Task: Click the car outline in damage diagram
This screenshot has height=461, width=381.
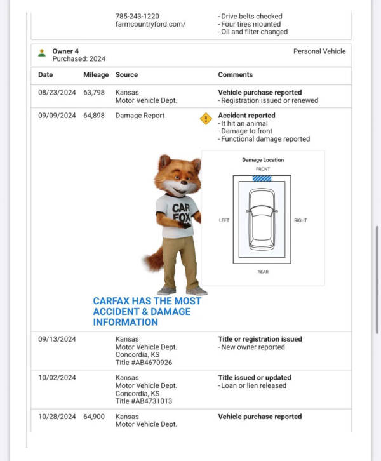Action: point(262,219)
